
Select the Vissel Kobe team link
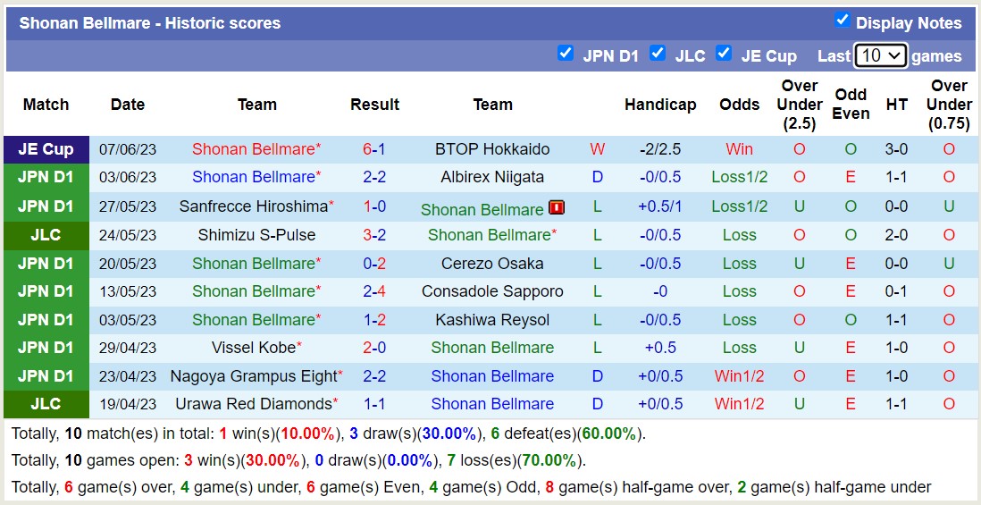[x=254, y=348]
